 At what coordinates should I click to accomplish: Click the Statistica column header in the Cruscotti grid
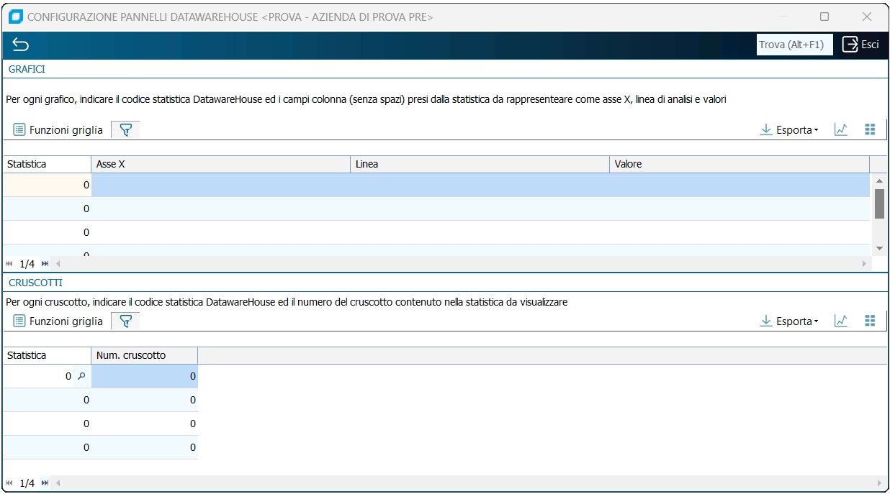(x=47, y=355)
